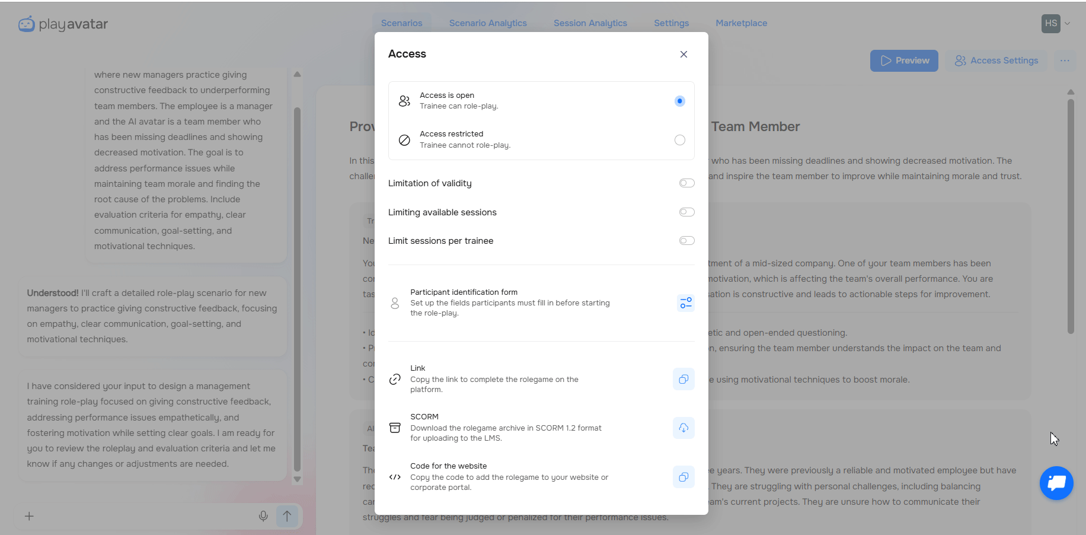Expand the HS user account menu
The height and width of the screenshot is (535, 1086).
[1056, 24]
